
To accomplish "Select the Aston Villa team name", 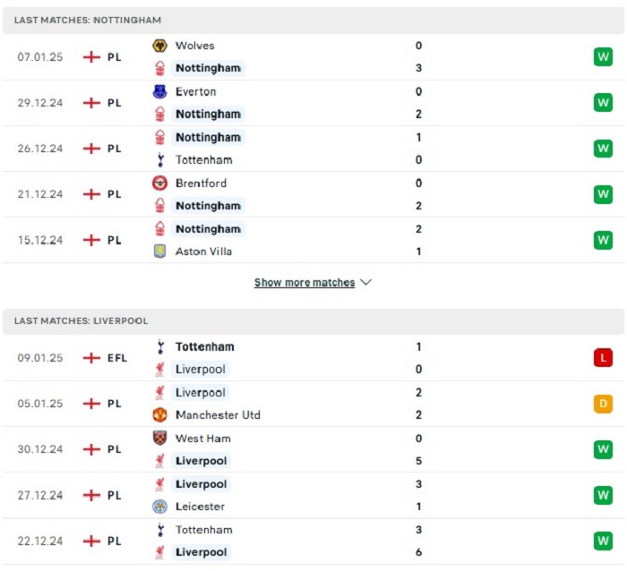I will [204, 251].
